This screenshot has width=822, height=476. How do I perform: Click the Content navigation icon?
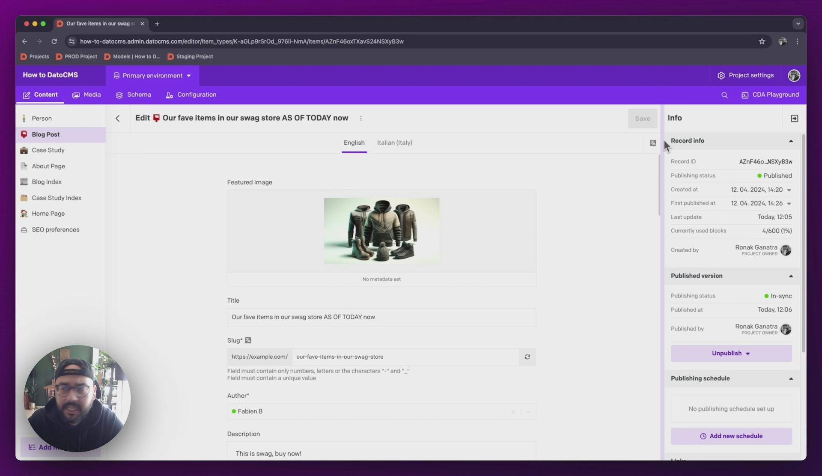click(27, 95)
